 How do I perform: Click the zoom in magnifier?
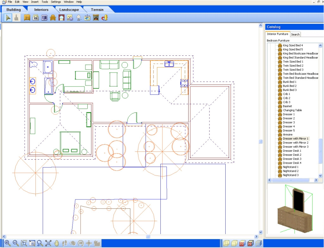pos(7,243)
